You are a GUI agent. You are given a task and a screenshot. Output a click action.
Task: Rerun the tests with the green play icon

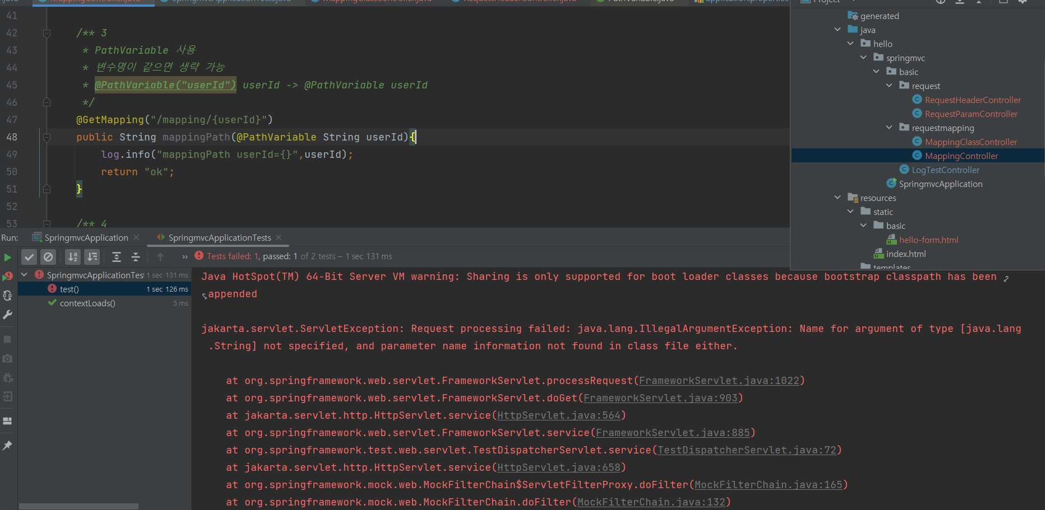click(x=7, y=258)
